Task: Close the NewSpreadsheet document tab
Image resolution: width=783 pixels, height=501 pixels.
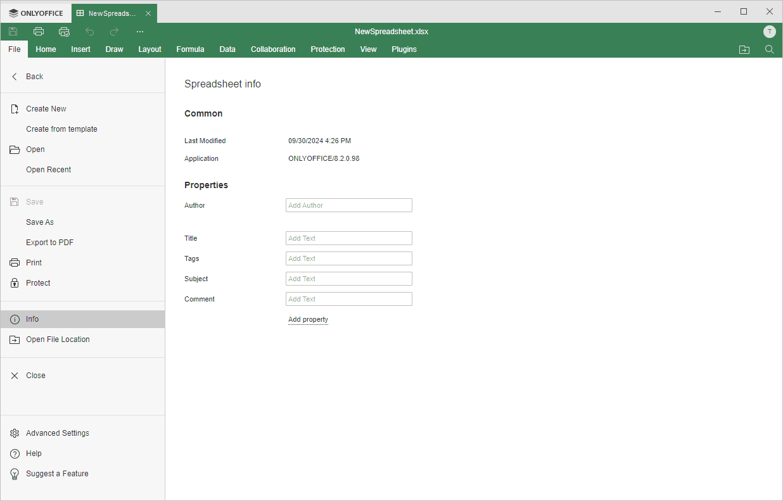Action: 148,13
